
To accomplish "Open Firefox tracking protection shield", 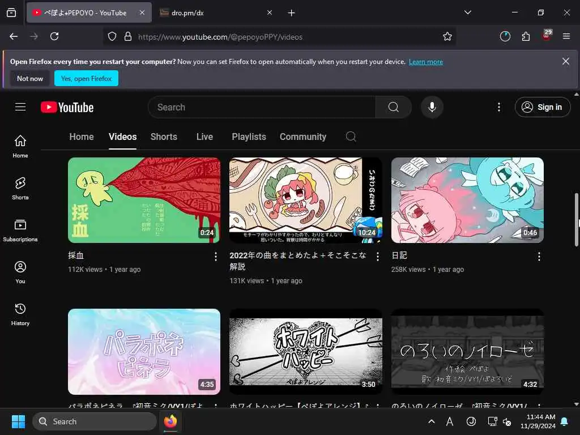I will 112,37.
